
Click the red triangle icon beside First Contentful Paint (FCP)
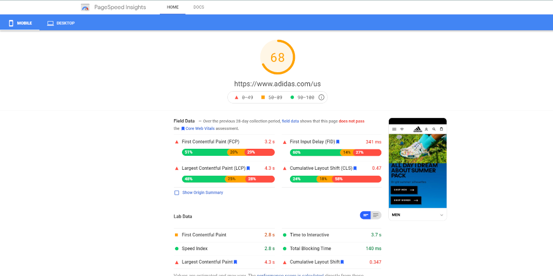[x=177, y=142]
